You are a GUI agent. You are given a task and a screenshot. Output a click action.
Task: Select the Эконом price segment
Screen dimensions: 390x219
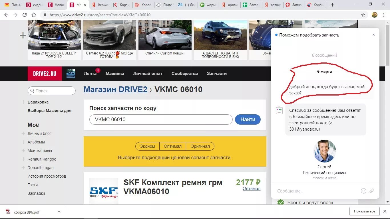(147, 146)
